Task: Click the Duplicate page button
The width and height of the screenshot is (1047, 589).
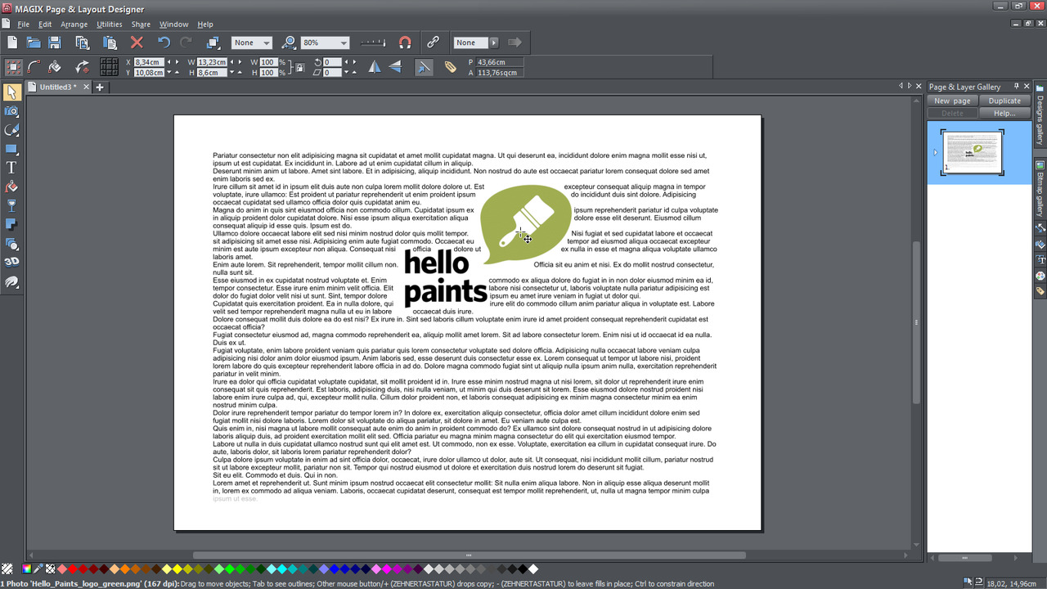Action: pos(1004,101)
